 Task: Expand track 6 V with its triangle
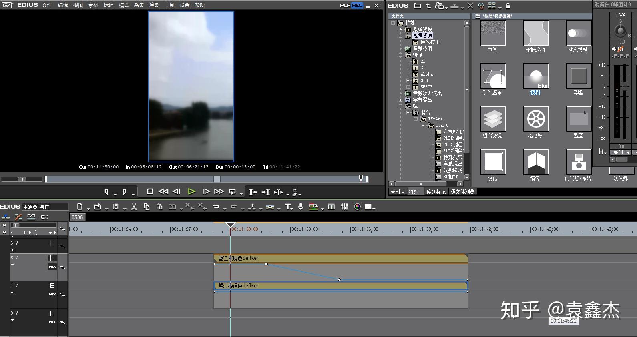coord(12,250)
